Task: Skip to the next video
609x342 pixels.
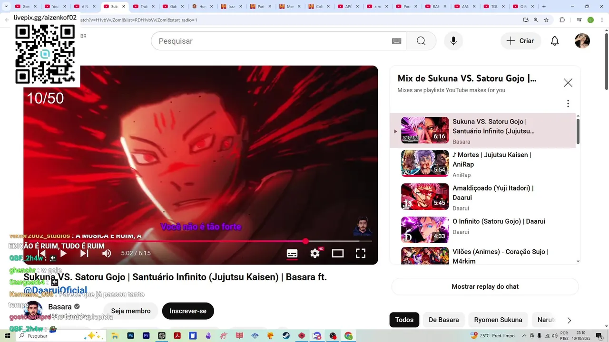Action: click(84, 253)
